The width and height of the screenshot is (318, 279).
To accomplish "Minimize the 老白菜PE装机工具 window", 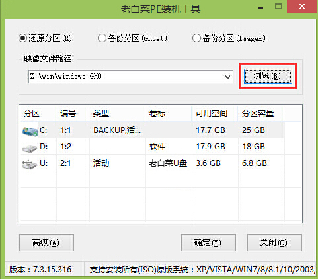I will point(260,8).
